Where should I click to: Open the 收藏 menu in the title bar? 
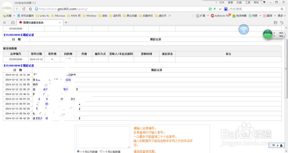click(239, 2)
